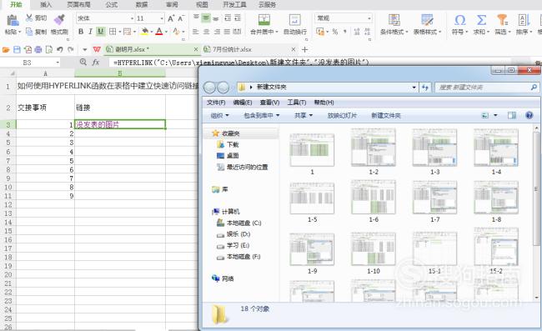Screen dimensions: 542x331
Task: Open the 插入 ribbon tab
Action: pyautogui.click(x=46, y=4)
